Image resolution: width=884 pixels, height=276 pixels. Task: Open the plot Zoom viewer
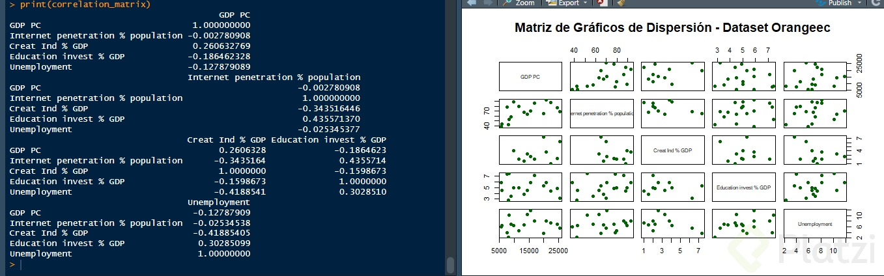coord(519,3)
